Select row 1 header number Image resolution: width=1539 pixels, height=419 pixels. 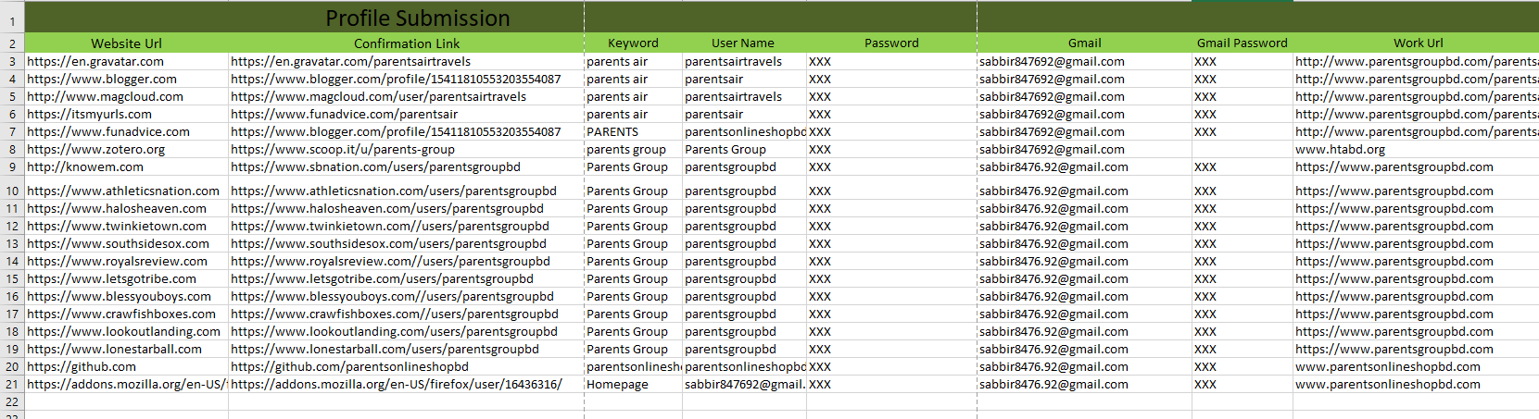pos(12,20)
